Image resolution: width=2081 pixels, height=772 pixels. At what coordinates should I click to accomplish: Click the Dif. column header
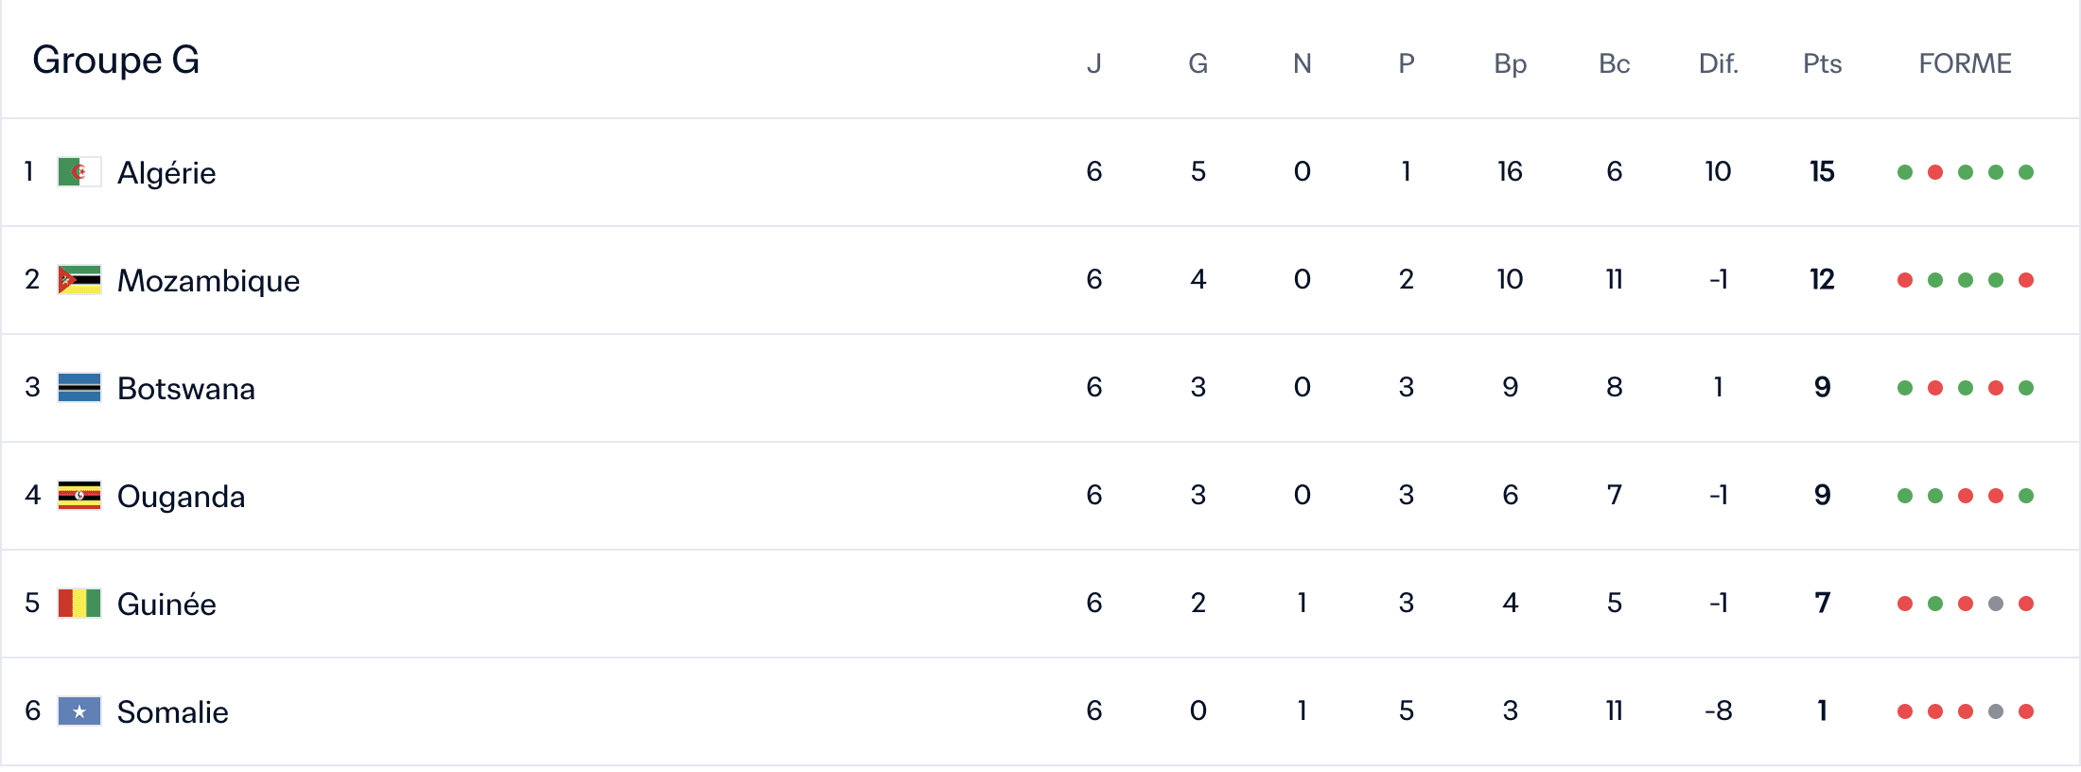click(x=1719, y=63)
